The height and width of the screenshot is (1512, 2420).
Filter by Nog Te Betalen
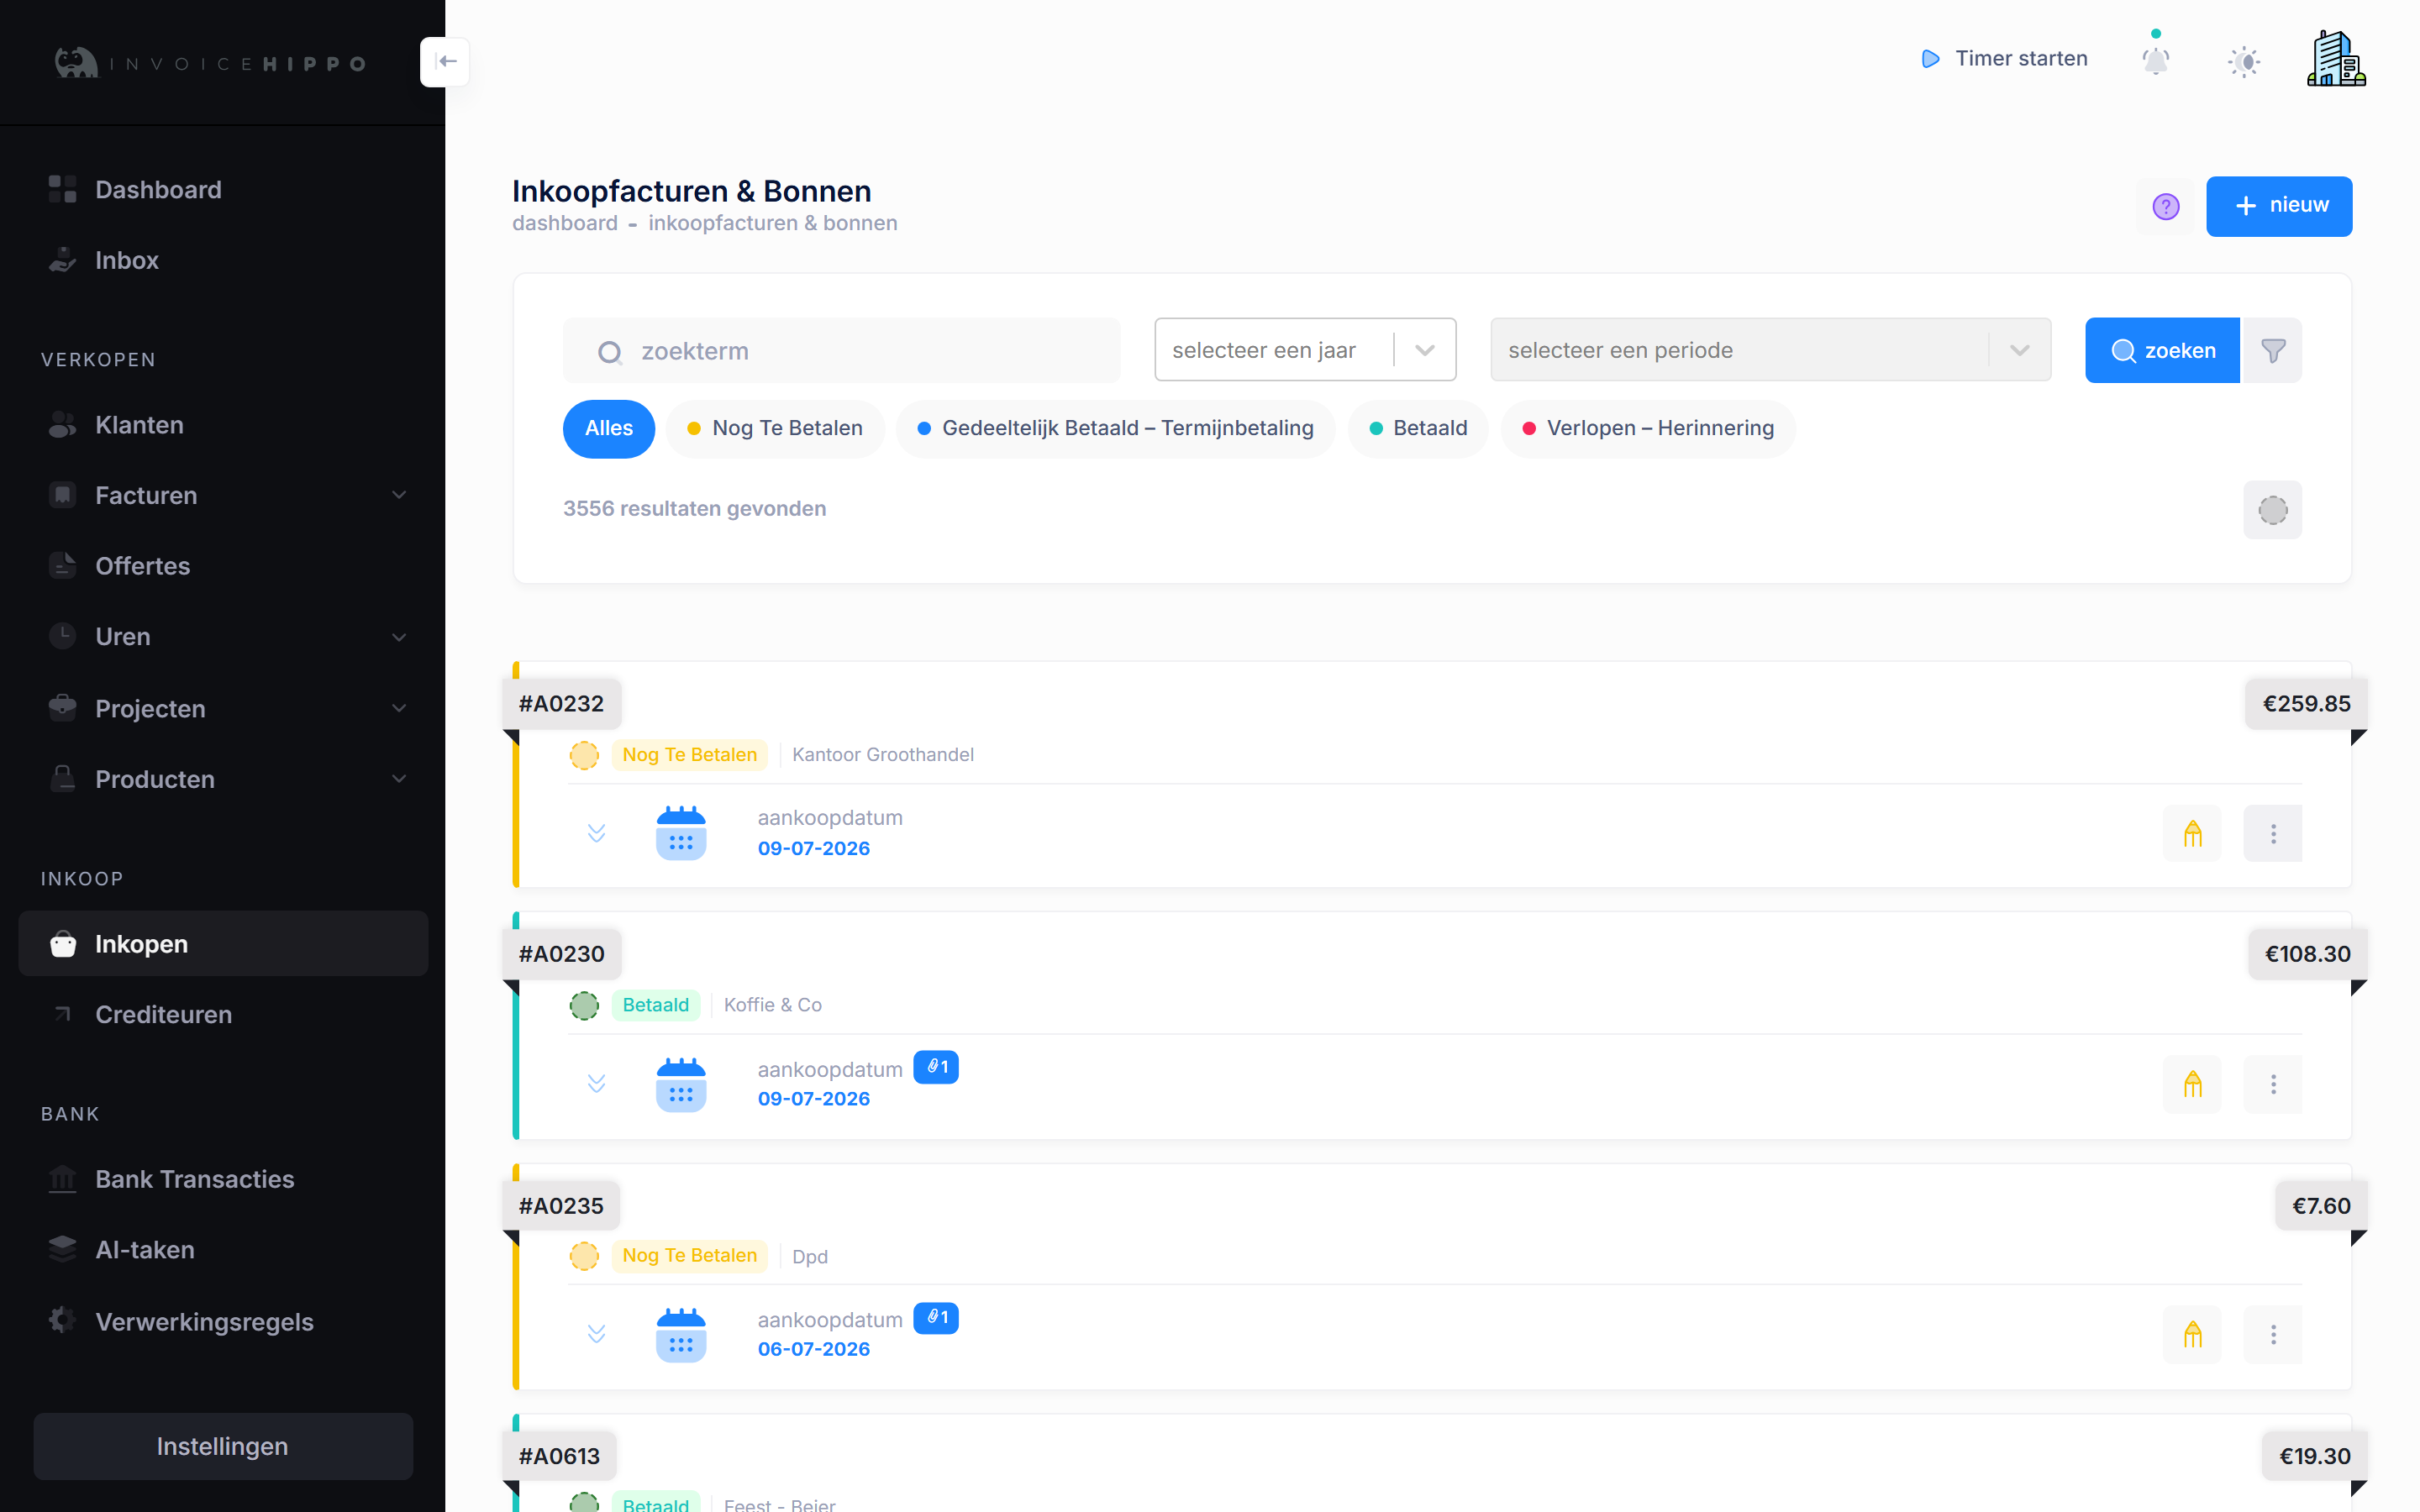point(775,429)
